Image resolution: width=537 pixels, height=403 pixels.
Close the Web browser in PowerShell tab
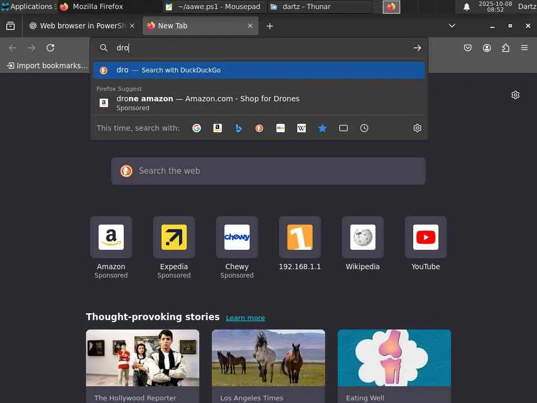pyautogui.click(x=132, y=26)
